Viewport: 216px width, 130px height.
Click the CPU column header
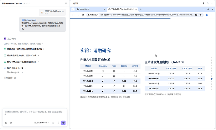click(x=200, y=68)
